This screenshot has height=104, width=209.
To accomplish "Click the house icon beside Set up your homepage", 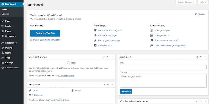I will coord(95,41).
